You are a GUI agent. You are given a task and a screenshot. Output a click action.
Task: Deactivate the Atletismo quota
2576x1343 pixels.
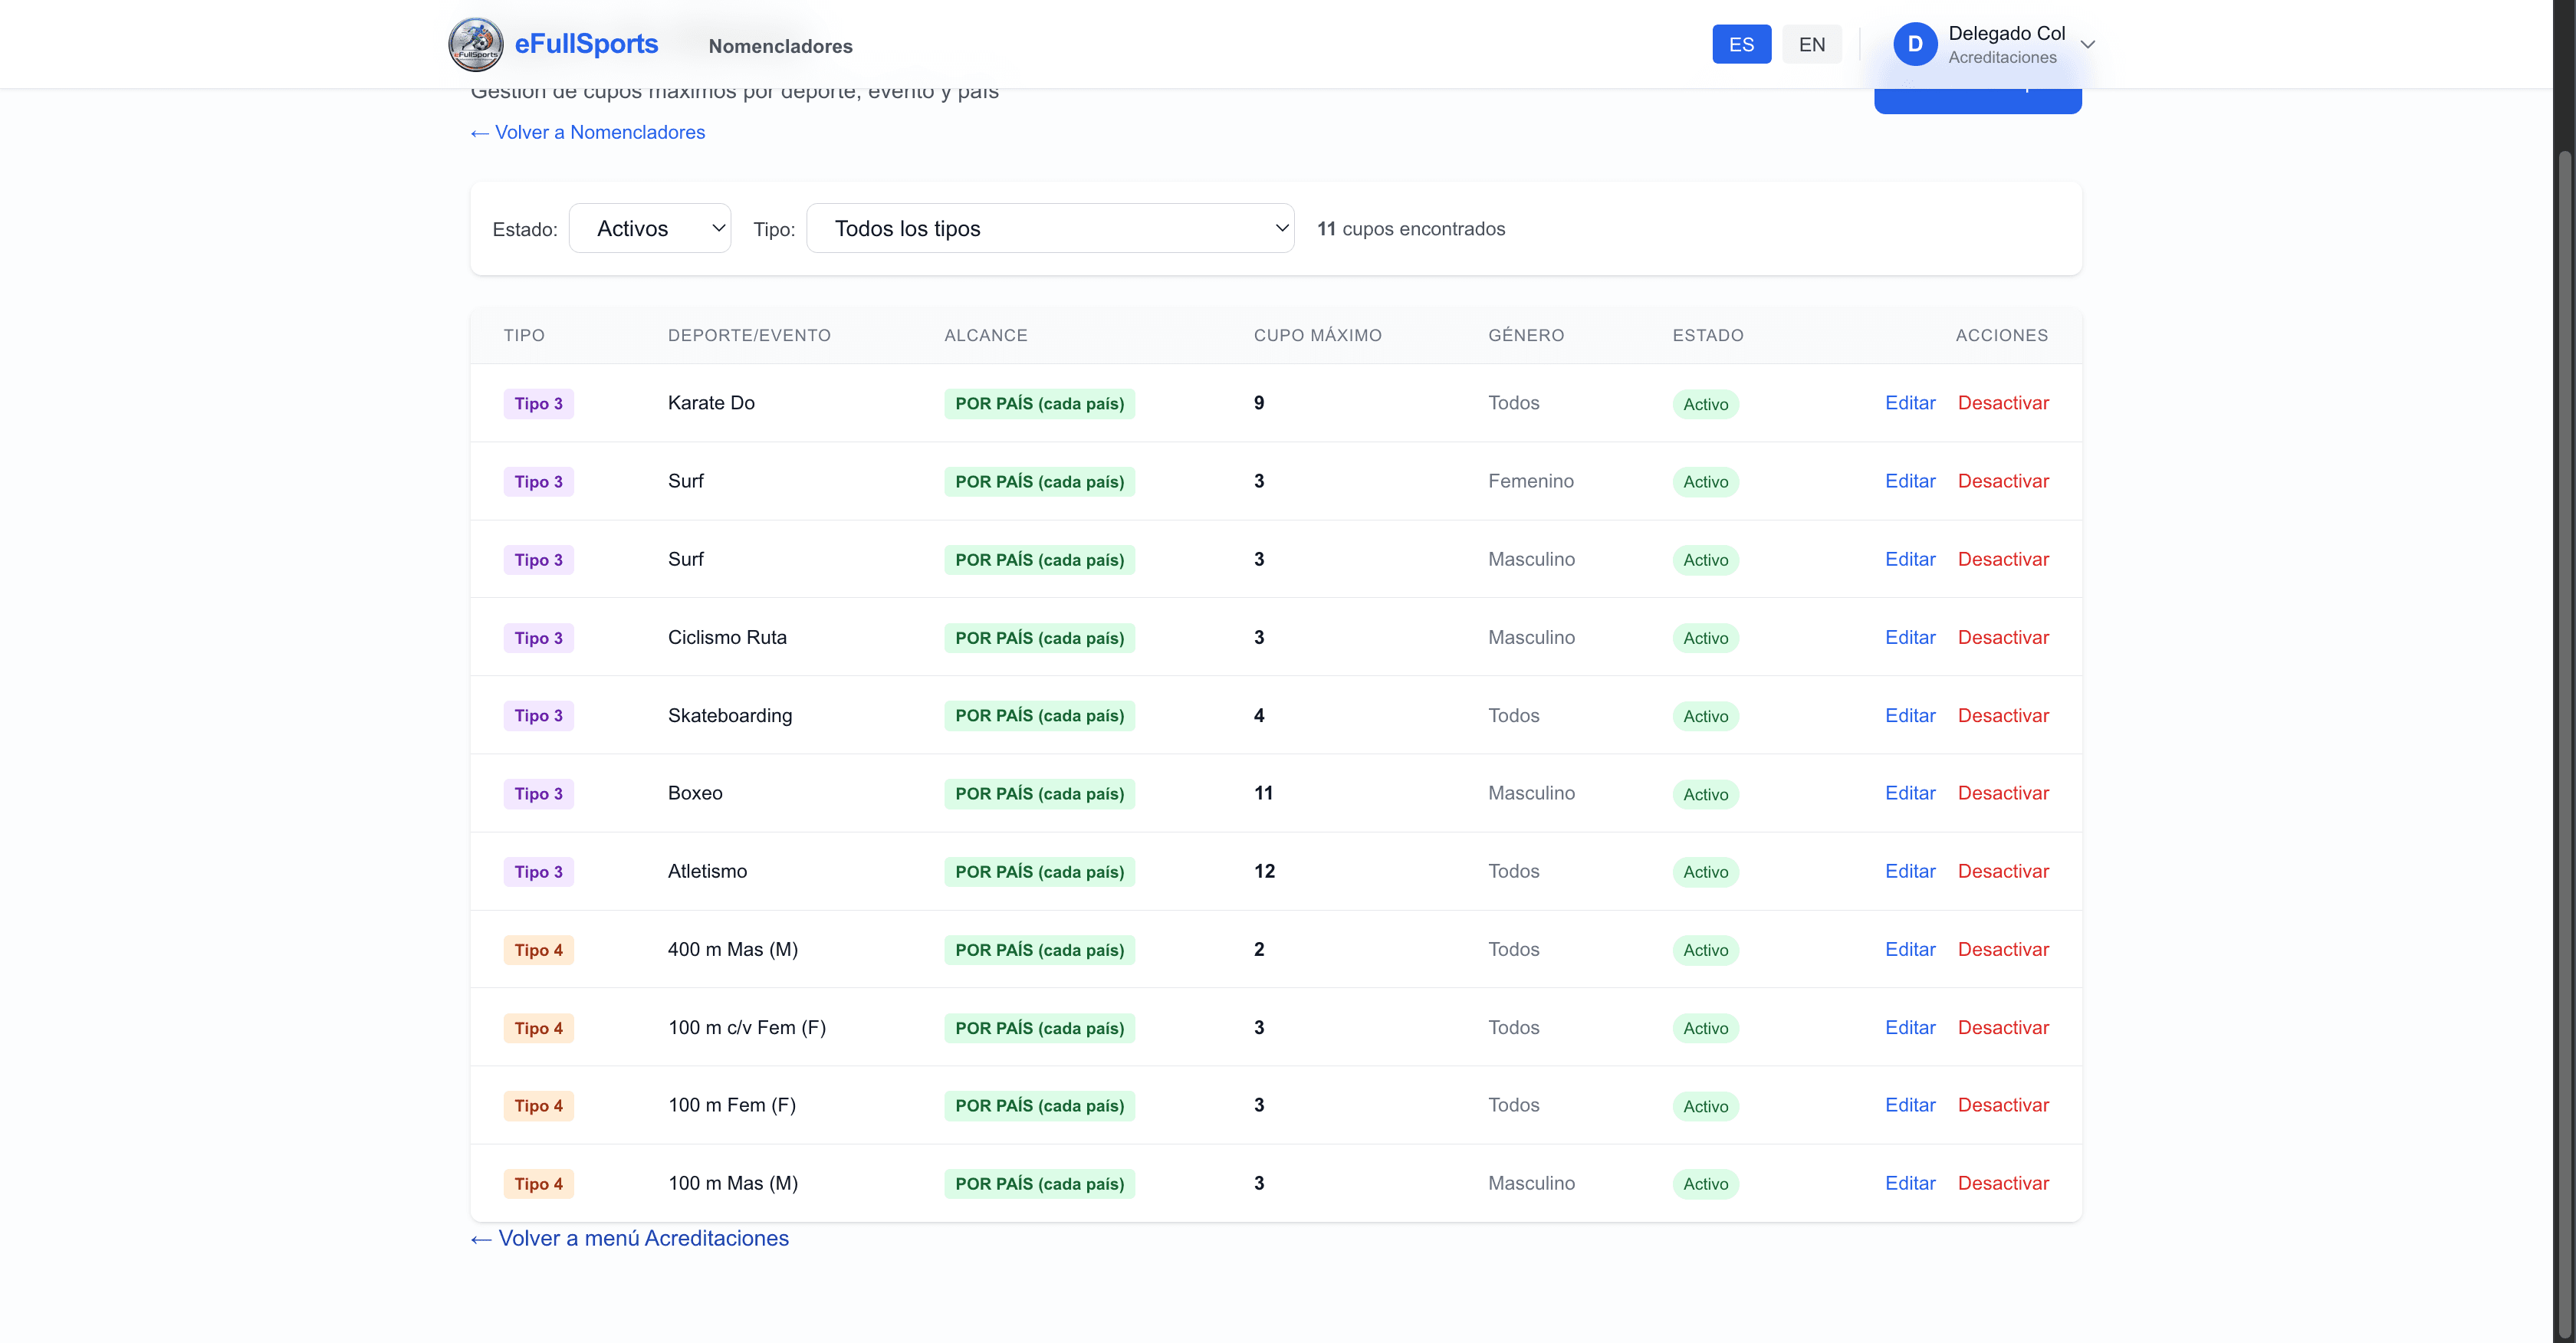click(x=2003, y=871)
